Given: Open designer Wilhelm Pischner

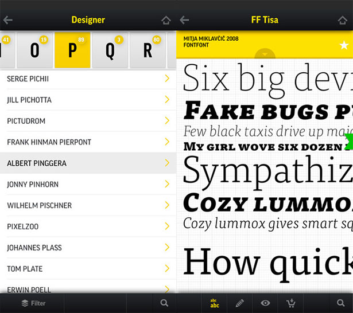Looking at the screenshot, I should click(x=88, y=205).
